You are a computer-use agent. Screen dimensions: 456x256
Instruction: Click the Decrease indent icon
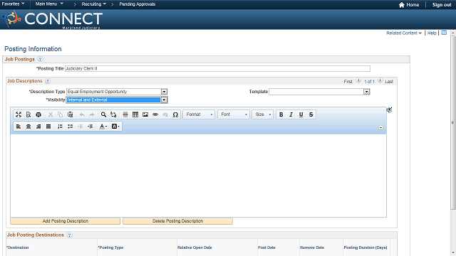81,127
